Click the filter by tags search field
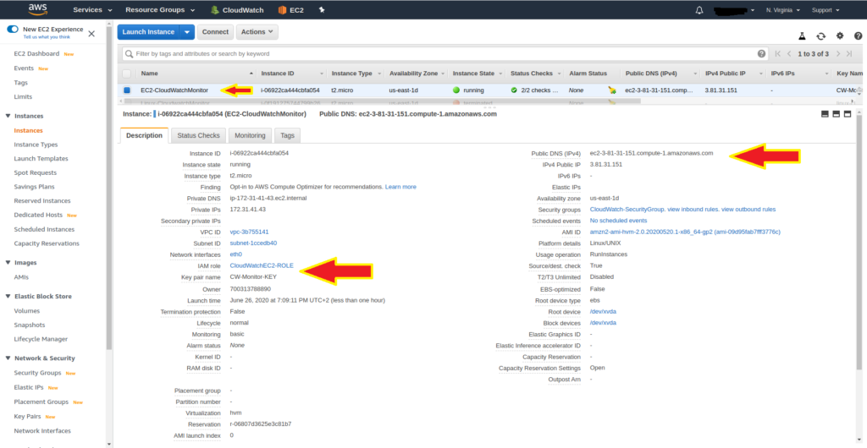 pyautogui.click(x=440, y=53)
